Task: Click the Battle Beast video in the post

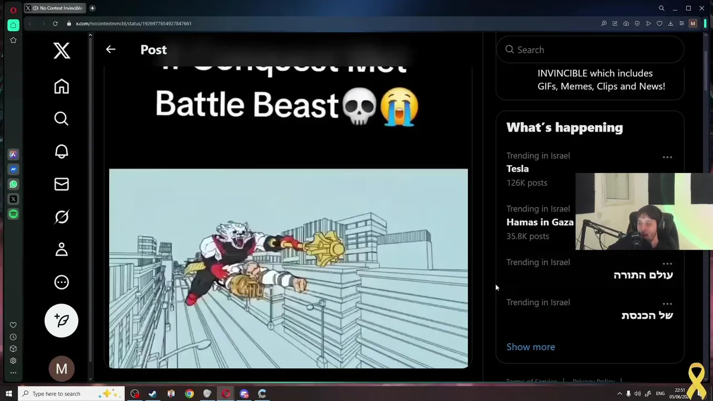Action: (x=289, y=268)
